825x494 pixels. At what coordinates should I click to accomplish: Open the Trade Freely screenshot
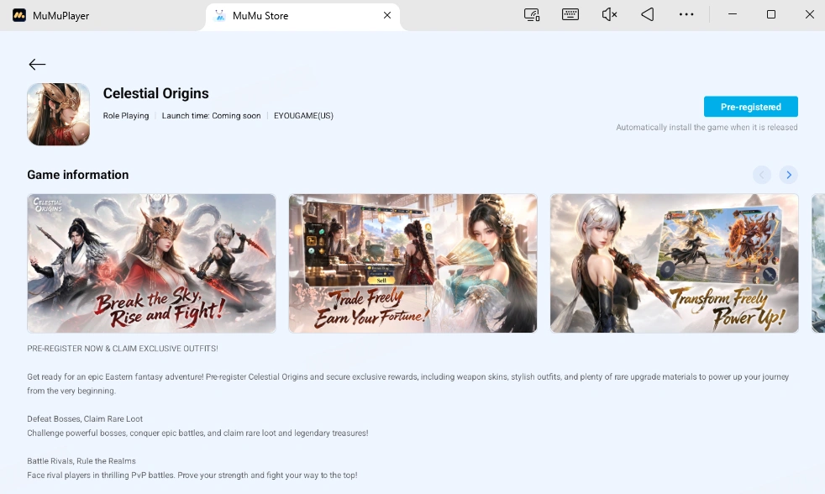(413, 263)
